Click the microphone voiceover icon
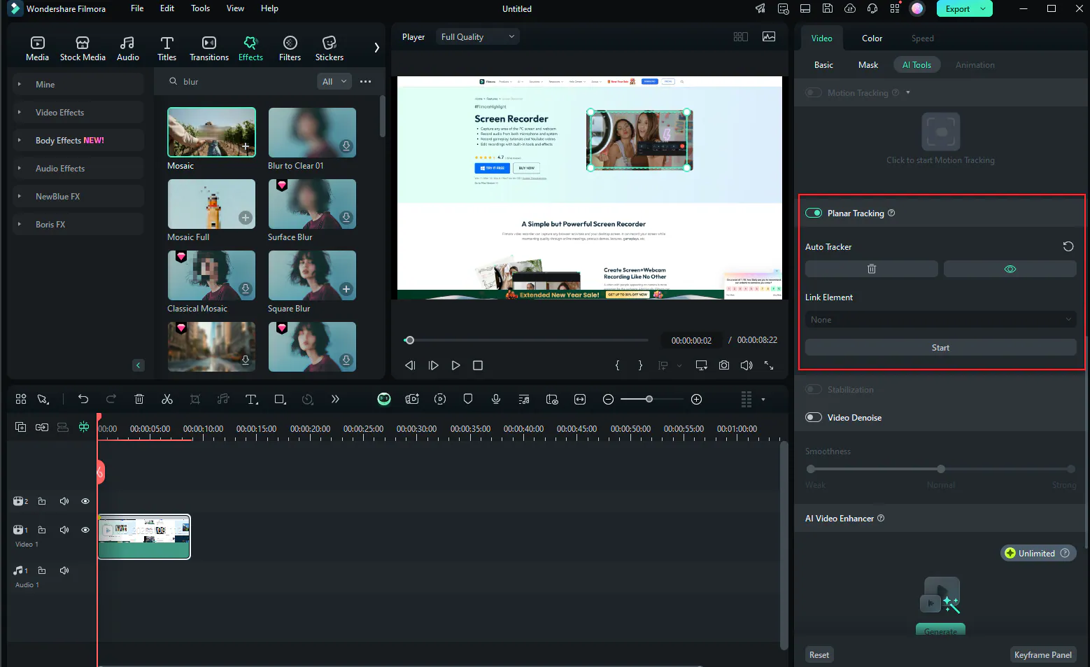 (x=496, y=399)
